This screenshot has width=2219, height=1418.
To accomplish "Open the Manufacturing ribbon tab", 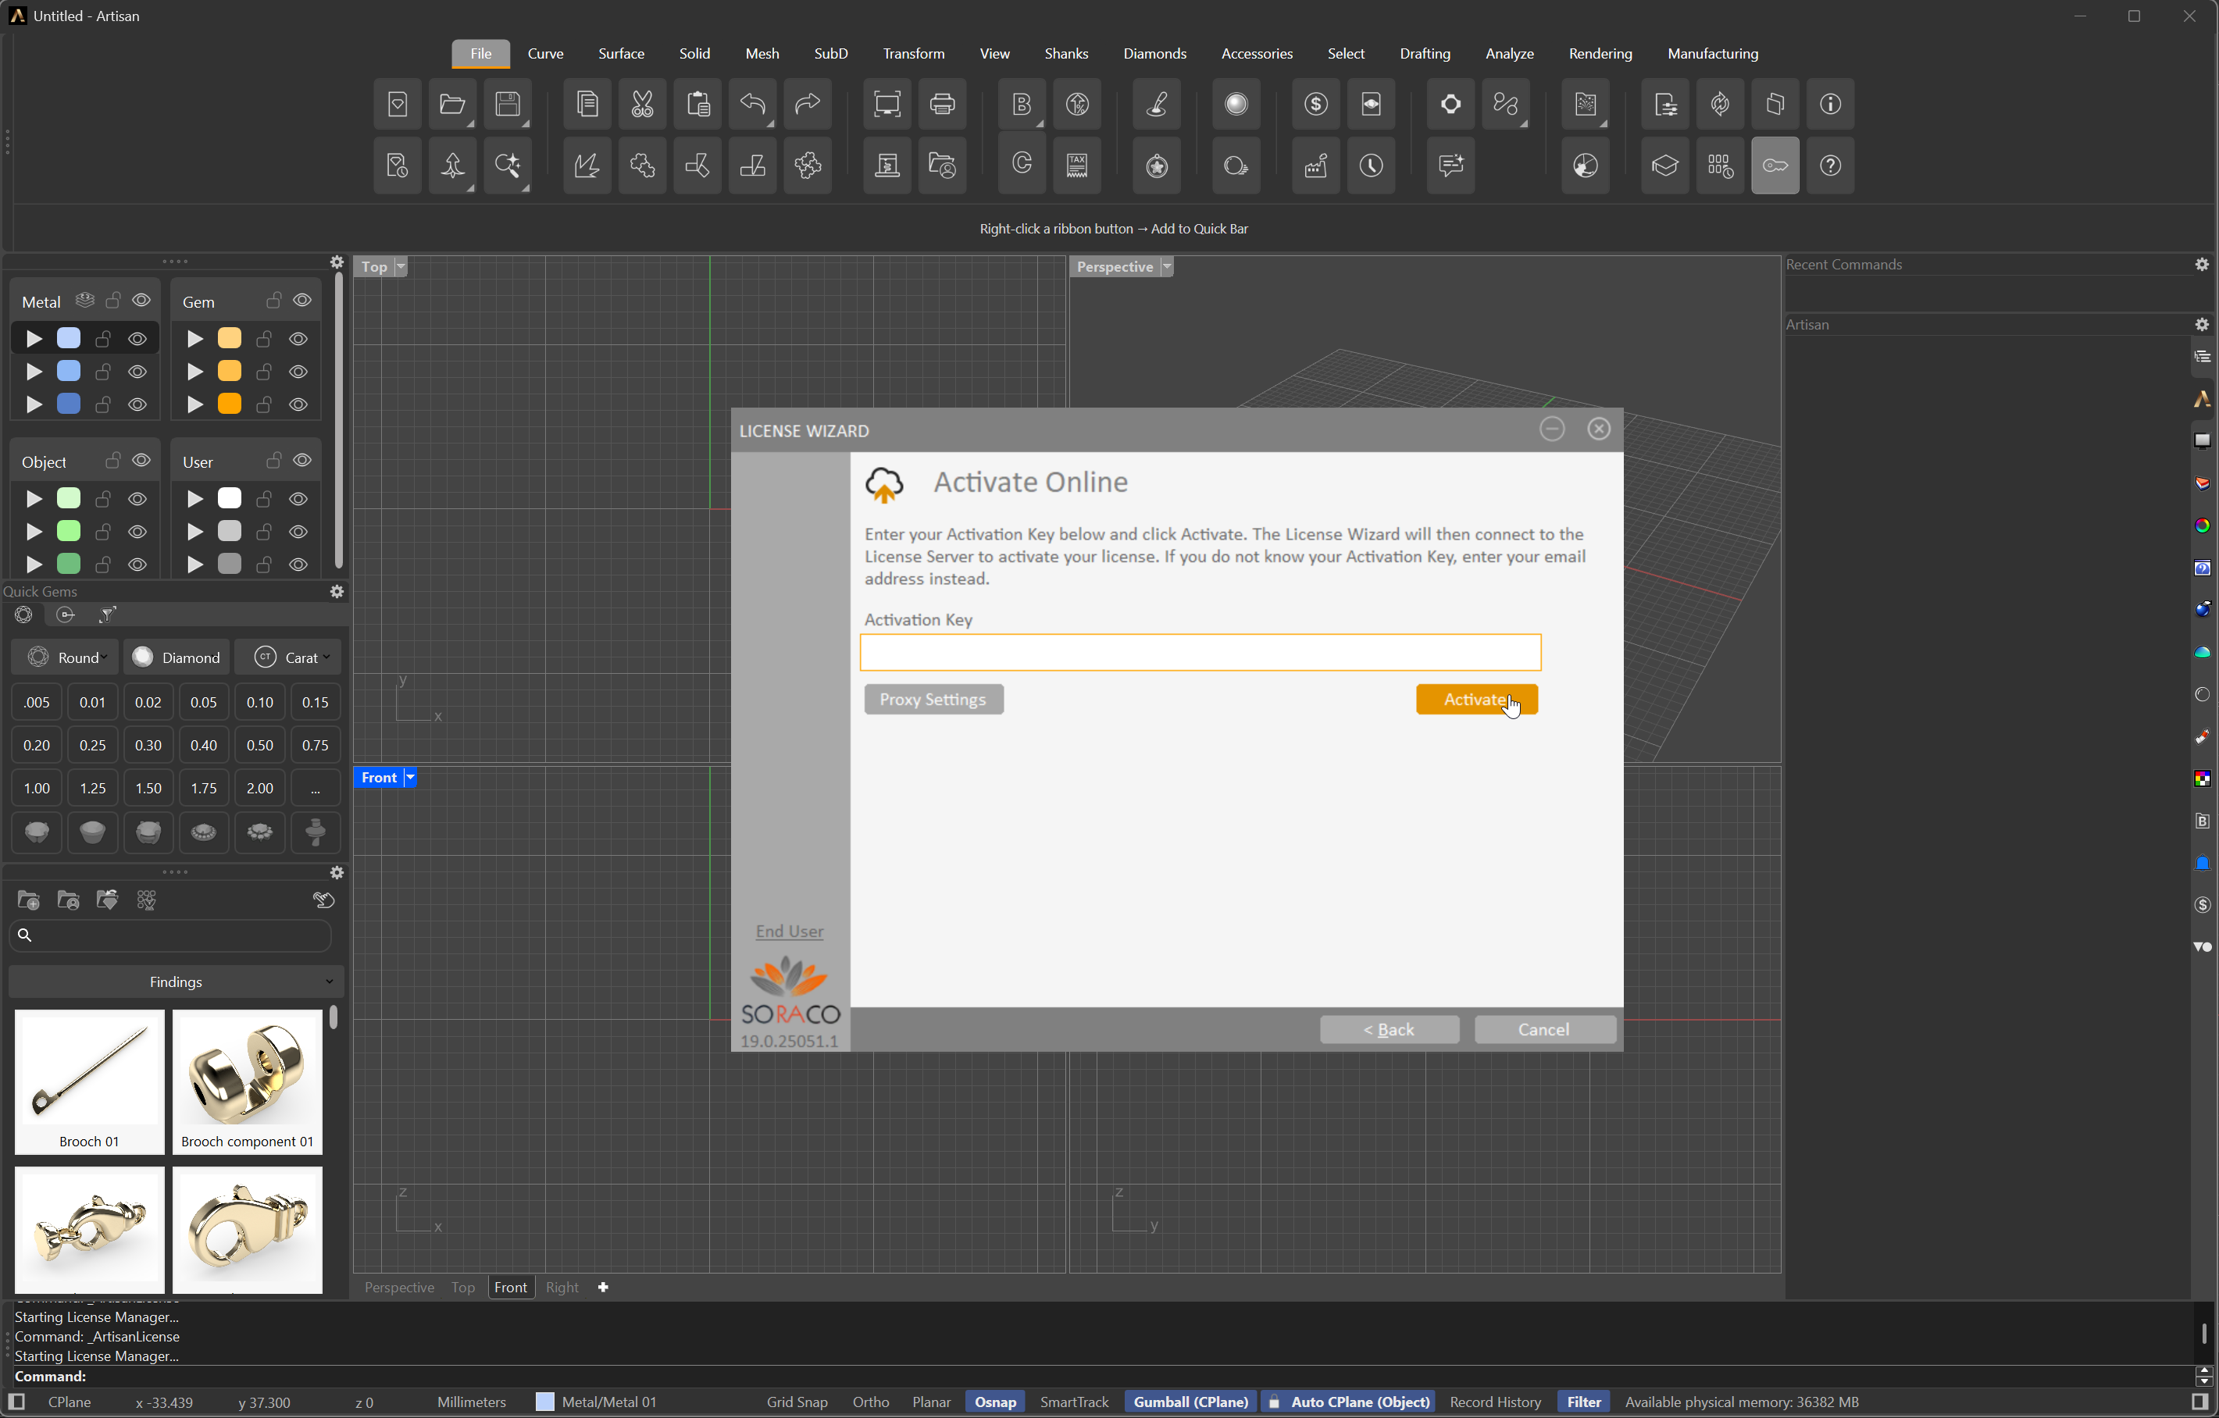I will 1713,53.
